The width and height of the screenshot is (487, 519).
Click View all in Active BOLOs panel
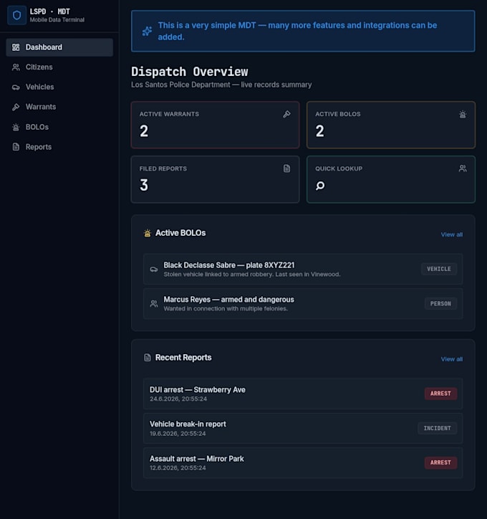tap(452, 234)
